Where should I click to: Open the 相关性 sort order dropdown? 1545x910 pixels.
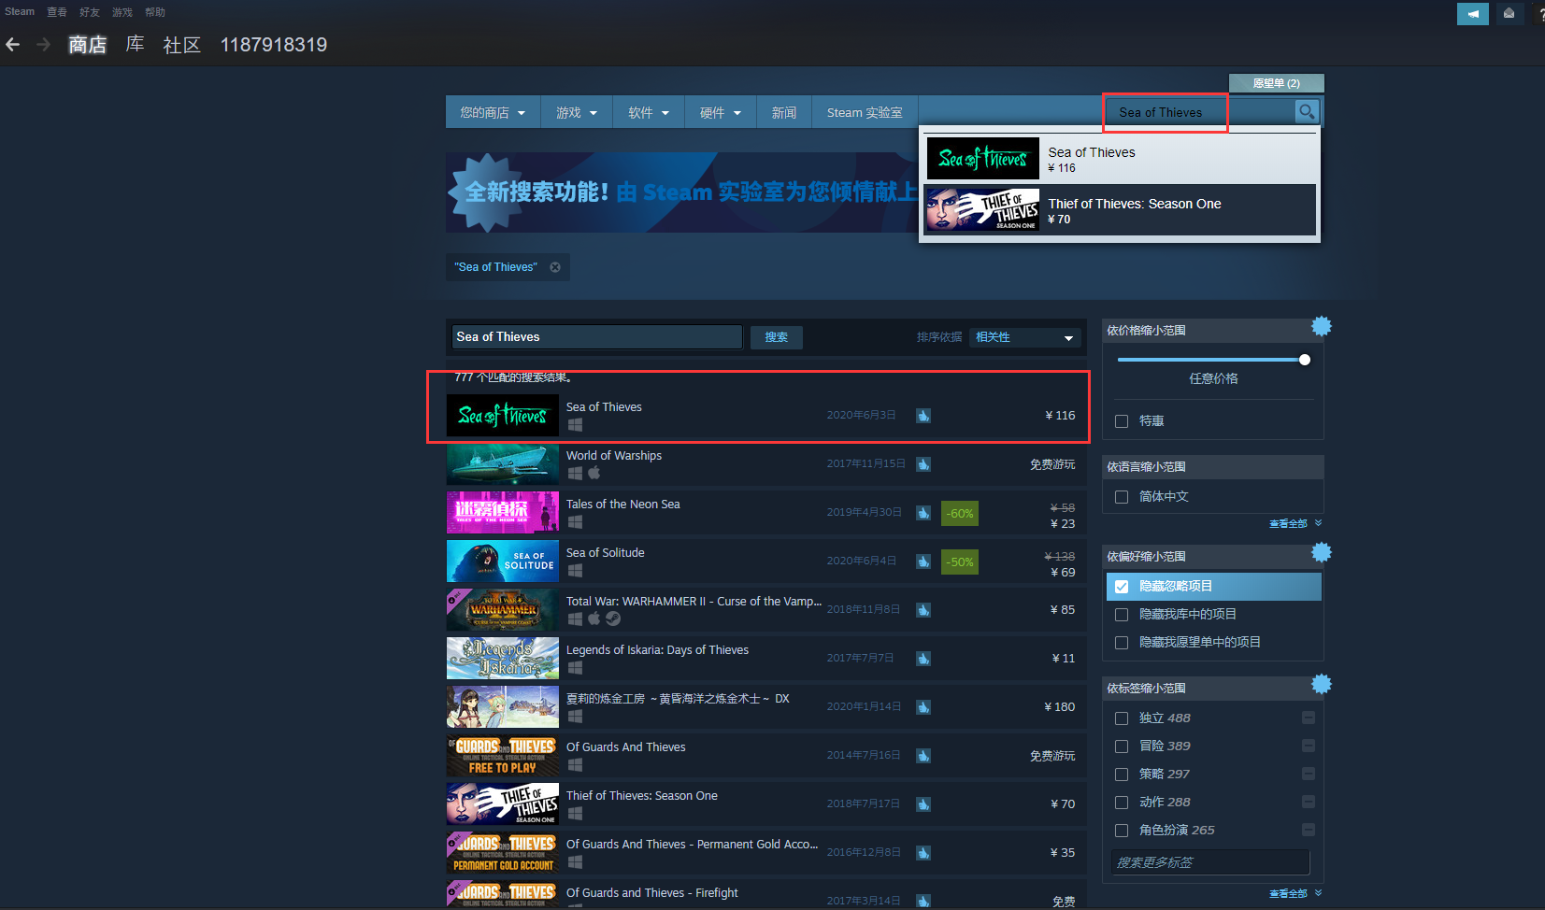pos(1024,337)
